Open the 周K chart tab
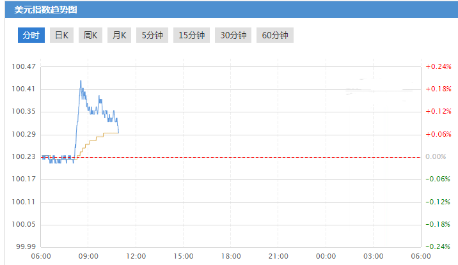This screenshot has width=458, height=265. pyautogui.click(x=90, y=35)
